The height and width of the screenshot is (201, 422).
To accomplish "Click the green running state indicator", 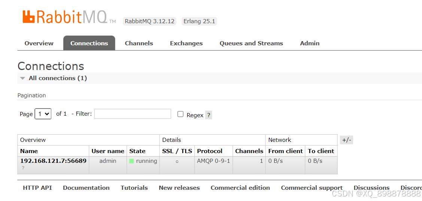I will point(131,161).
